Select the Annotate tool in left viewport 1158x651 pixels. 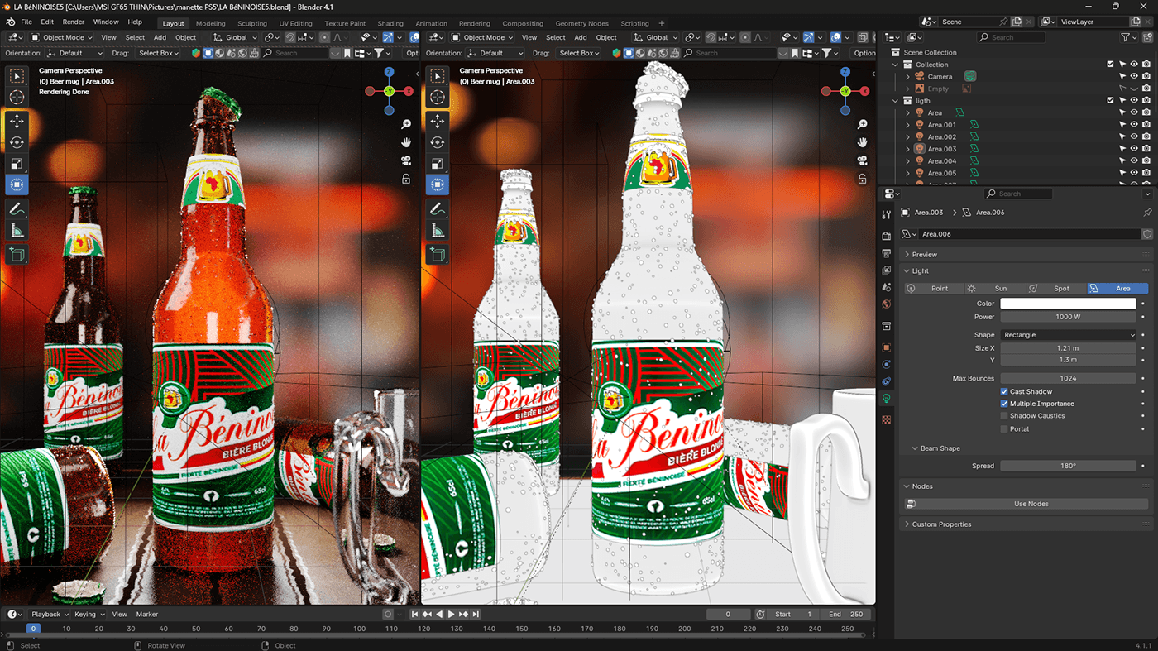17,209
